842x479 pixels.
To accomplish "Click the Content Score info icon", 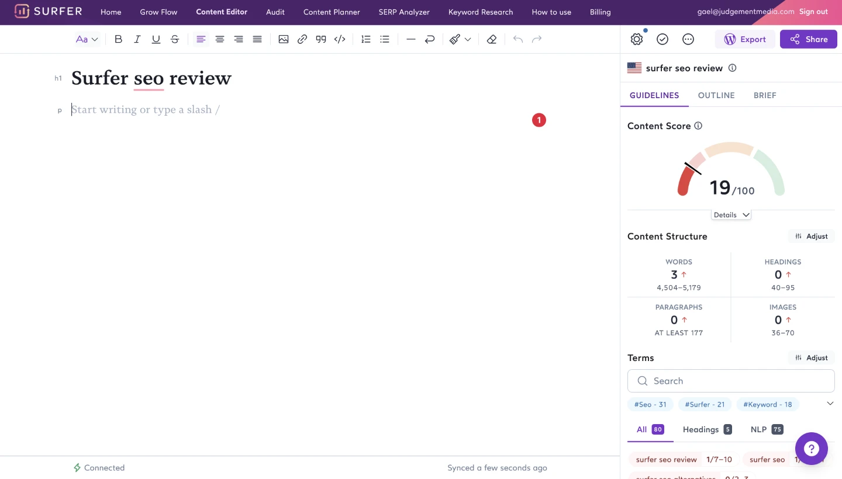I will (698, 126).
